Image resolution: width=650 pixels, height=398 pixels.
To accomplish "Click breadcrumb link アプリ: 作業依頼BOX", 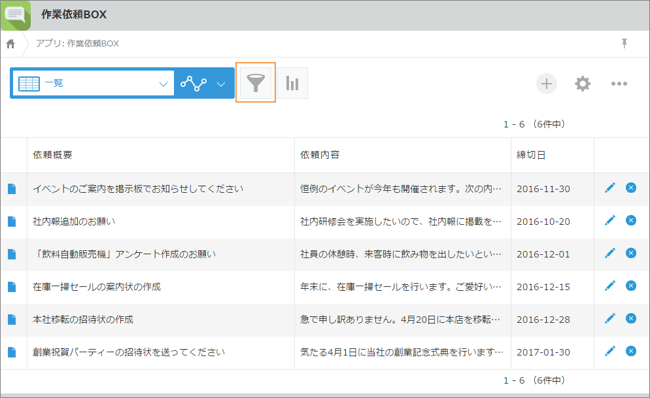I will click(77, 44).
